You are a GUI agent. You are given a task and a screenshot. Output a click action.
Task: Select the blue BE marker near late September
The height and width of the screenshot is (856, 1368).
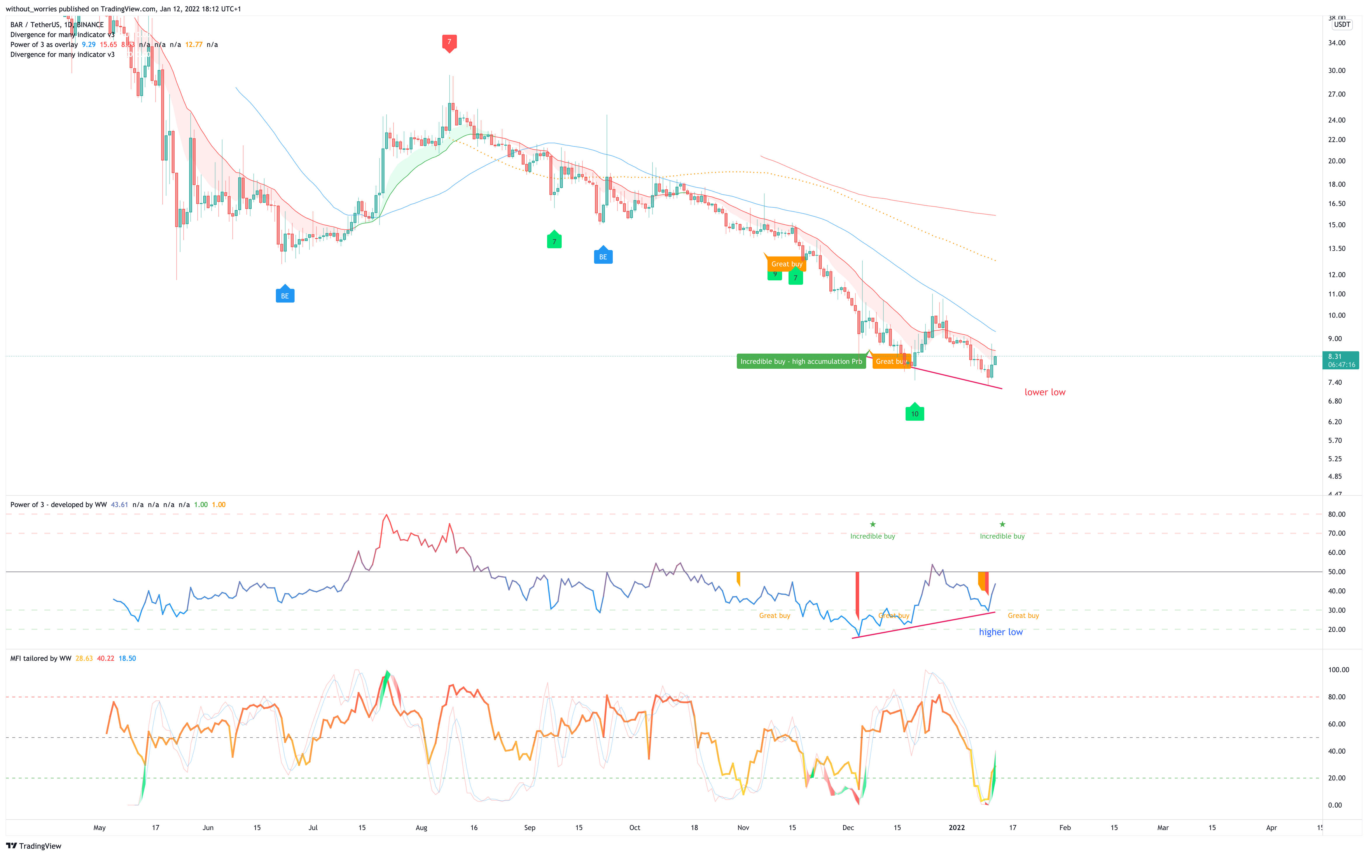pos(603,255)
